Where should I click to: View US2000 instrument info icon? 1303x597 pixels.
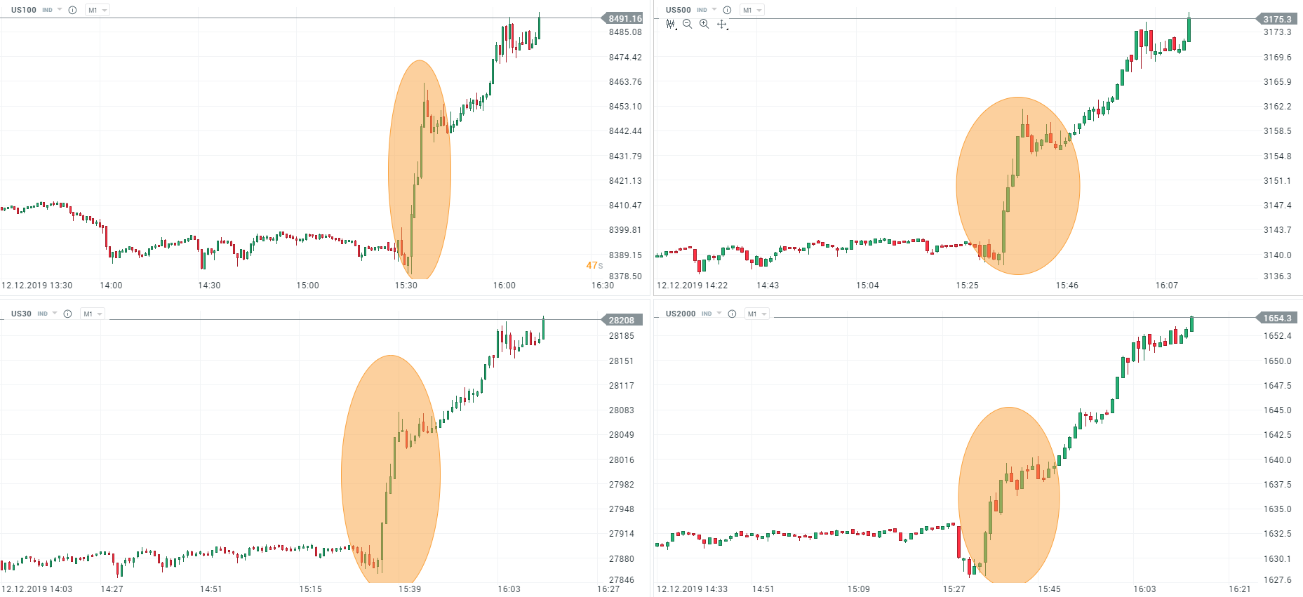(x=732, y=314)
